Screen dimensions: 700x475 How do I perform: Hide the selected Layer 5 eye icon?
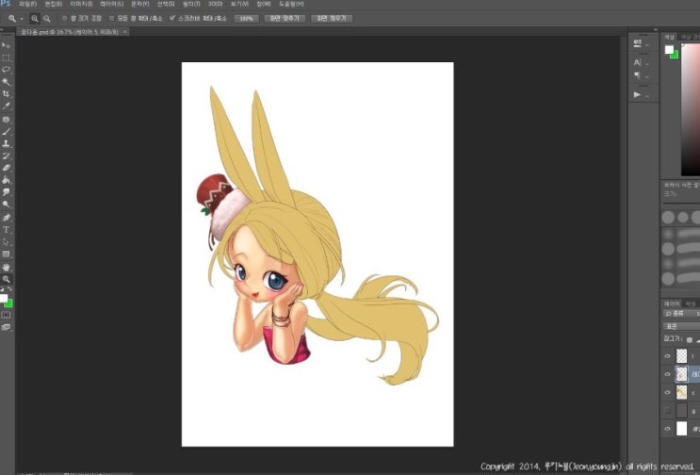(667, 374)
